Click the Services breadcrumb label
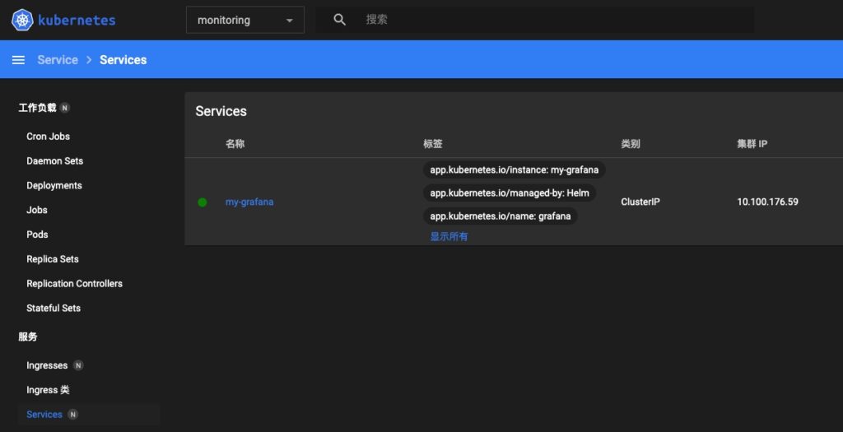Screen dimensions: 843x432 [123, 59]
